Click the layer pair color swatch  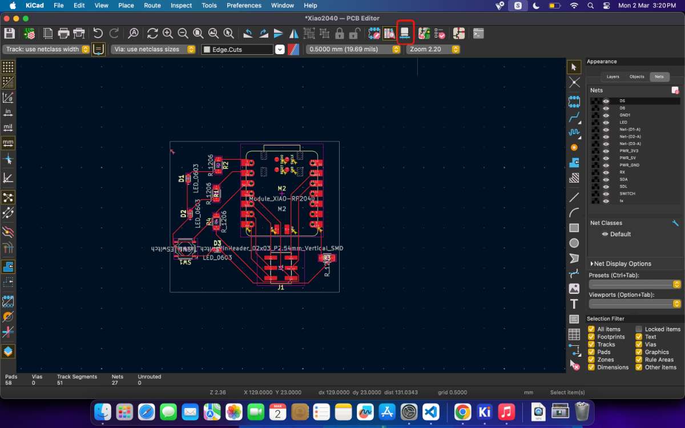295,50
